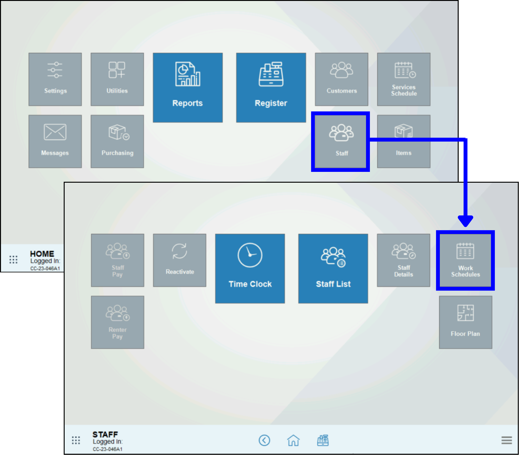This screenshot has height=455, width=519.
Task: Open the Time Clock tile
Action: (250, 268)
